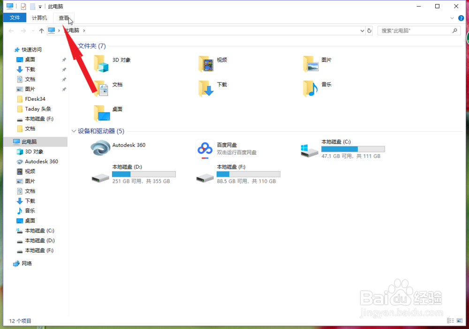Viewport: 469px width, 329px height.
Task: Expand the quick access toolbar customize dropdown
Action: pos(40,6)
